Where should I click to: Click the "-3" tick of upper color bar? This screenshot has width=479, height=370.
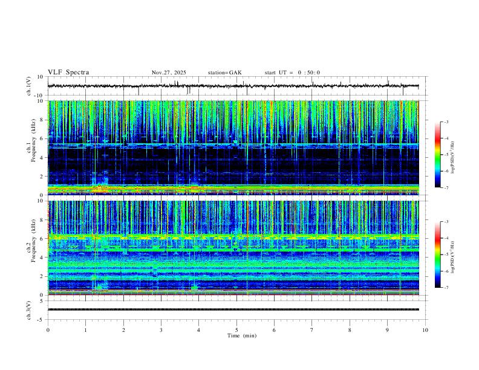pos(446,122)
